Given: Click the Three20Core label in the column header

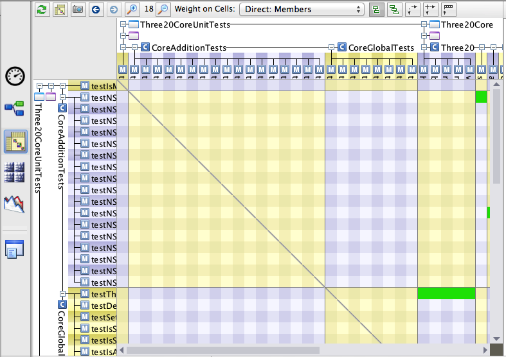Looking at the screenshot, I should pyautogui.click(x=467, y=24).
